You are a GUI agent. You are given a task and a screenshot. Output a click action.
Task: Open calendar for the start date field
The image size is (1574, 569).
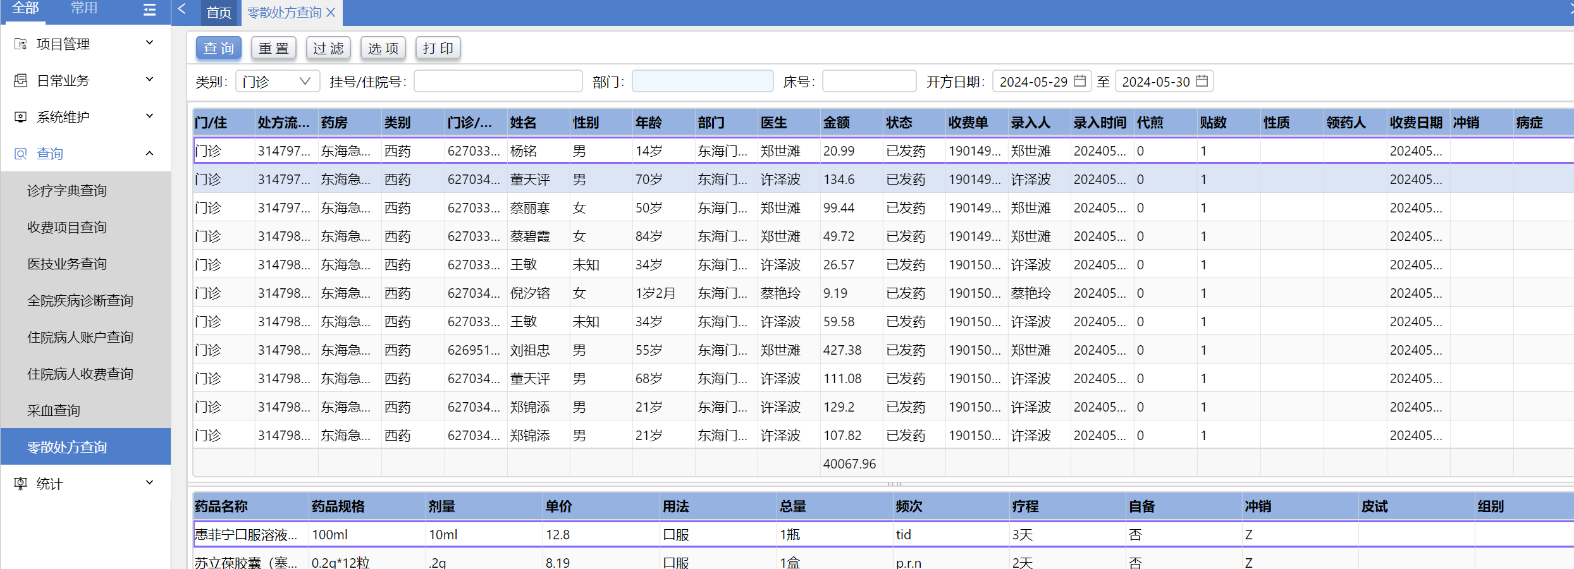tap(1080, 81)
